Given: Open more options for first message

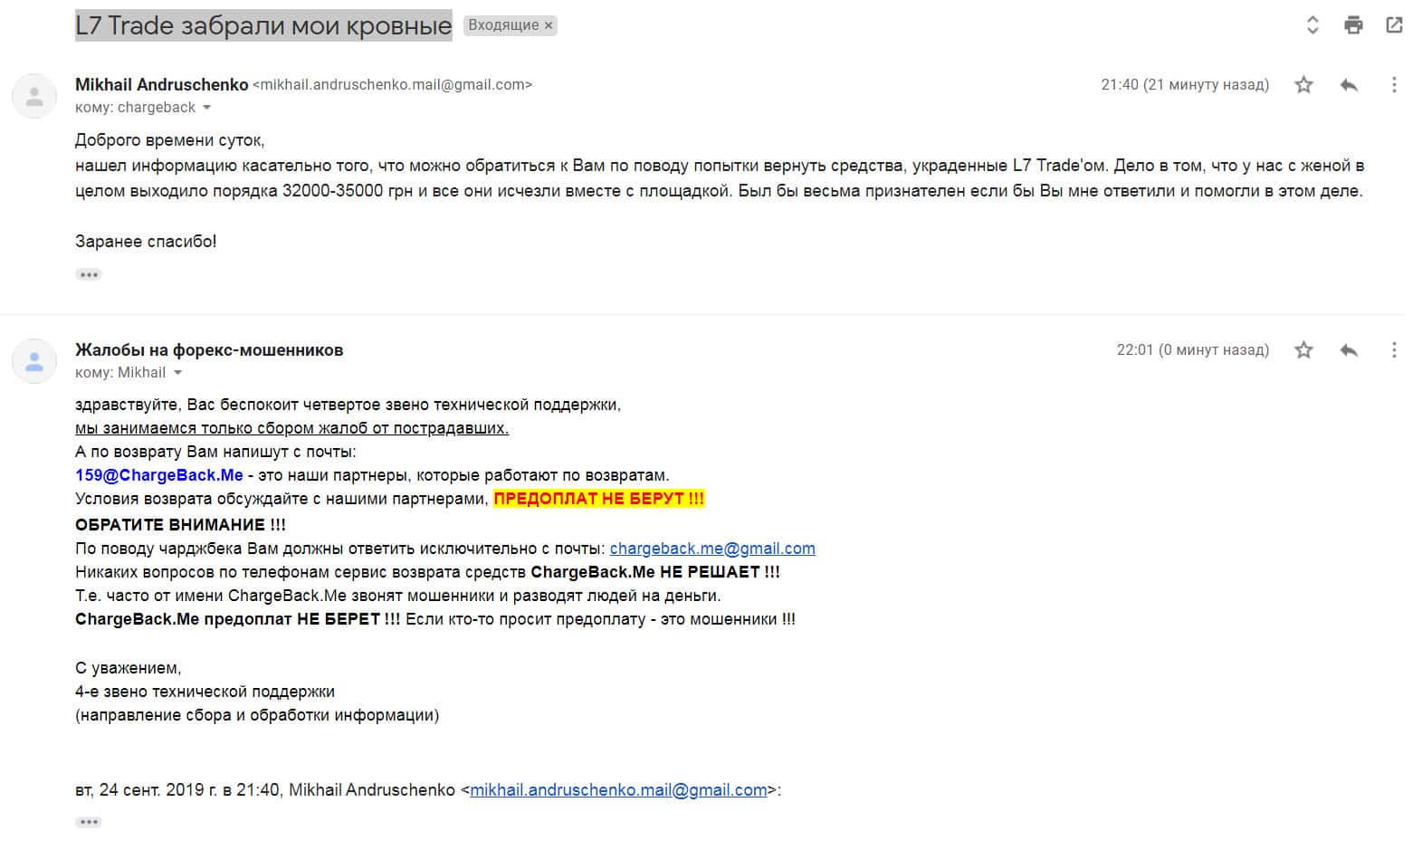Looking at the screenshot, I should click(1394, 85).
